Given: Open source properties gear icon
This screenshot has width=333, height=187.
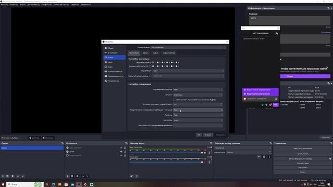Looking at the screenshot, I should (x=78, y=176).
